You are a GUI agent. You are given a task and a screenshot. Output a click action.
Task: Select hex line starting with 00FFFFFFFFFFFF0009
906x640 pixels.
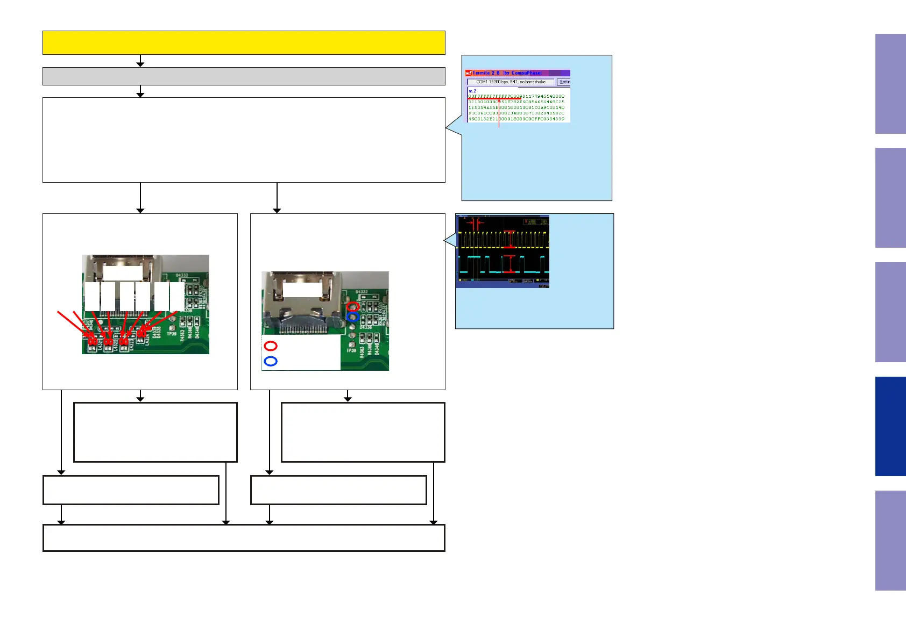[x=516, y=97]
